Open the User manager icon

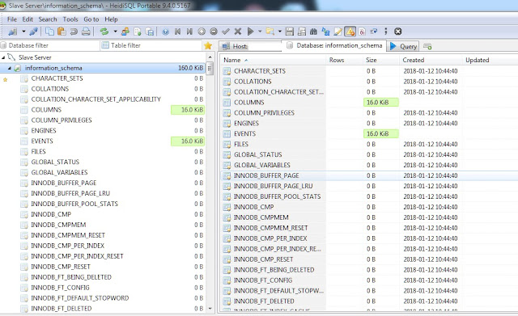pyautogui.click(x=125, y=32)
